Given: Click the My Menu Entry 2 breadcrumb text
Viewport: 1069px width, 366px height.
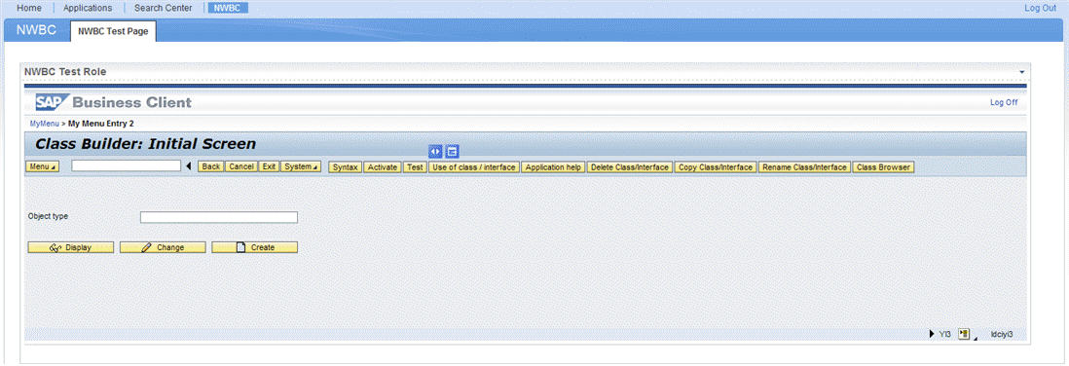Looking at the screenshot, I should [101, 124].
